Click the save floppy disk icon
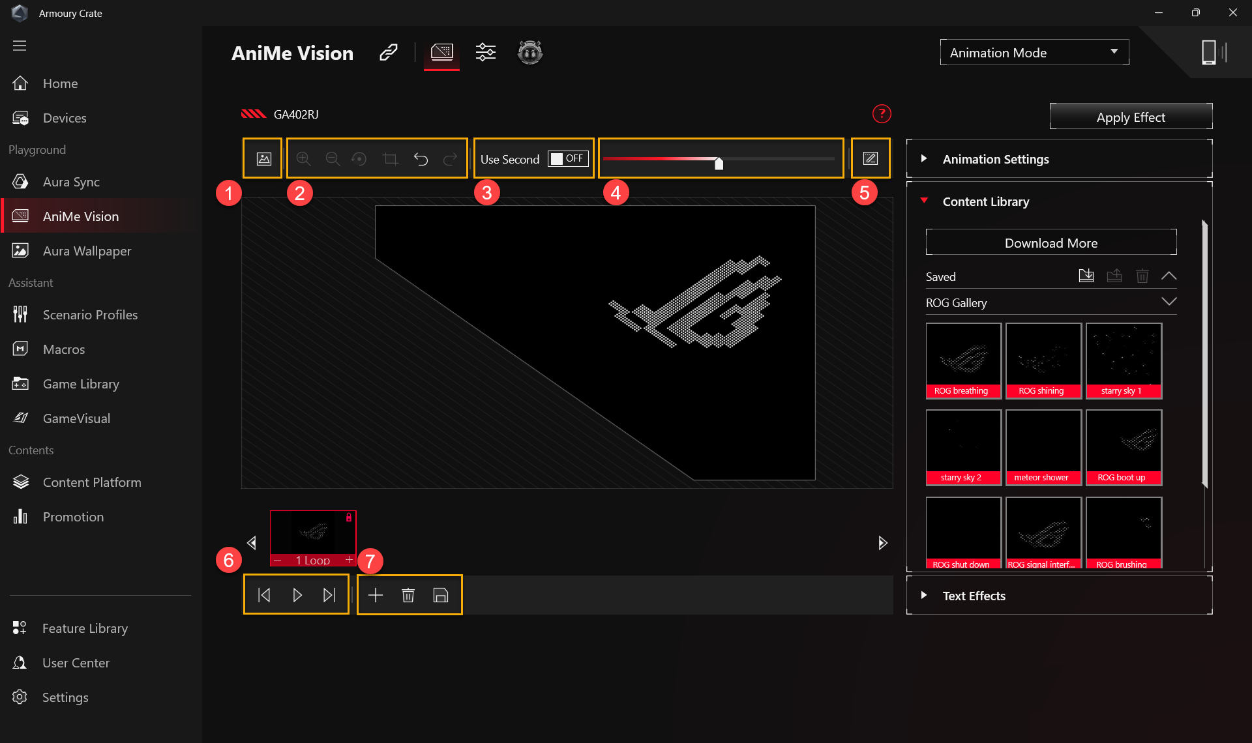The image size is (1252, 743). (441, 595)
